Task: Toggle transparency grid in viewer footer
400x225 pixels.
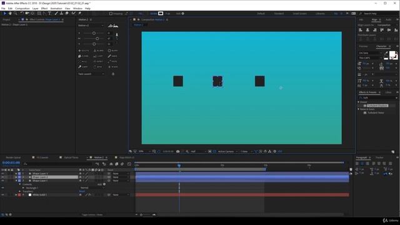Action: coord(214,151)
